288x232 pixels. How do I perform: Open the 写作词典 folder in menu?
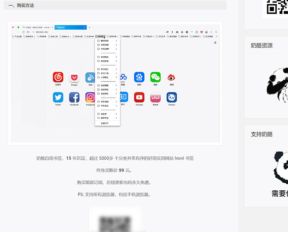[107, 102]
